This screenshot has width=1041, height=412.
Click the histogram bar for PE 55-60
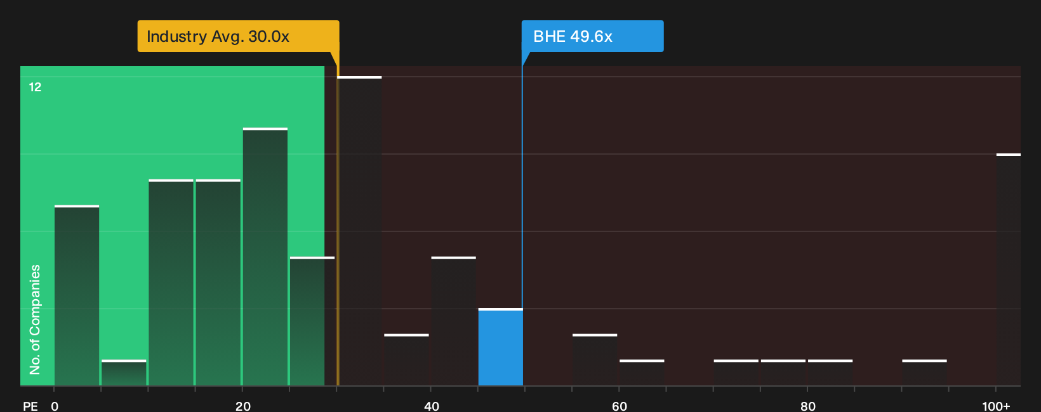click(595, 360)
